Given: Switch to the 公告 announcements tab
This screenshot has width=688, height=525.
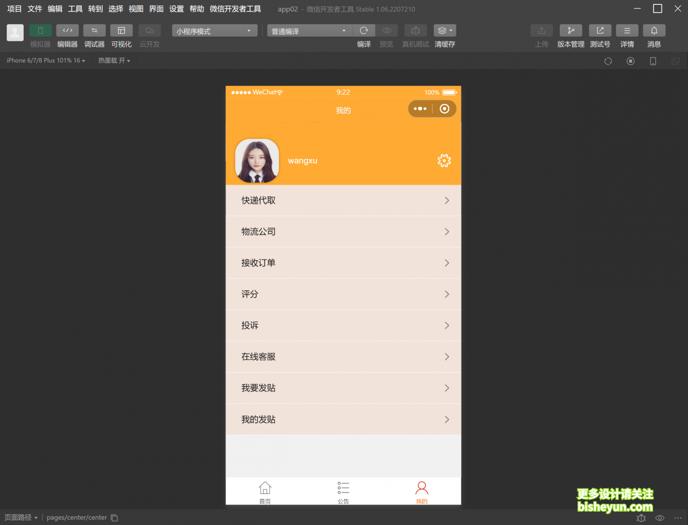Looking at the screenshot, I should [344, 492].
